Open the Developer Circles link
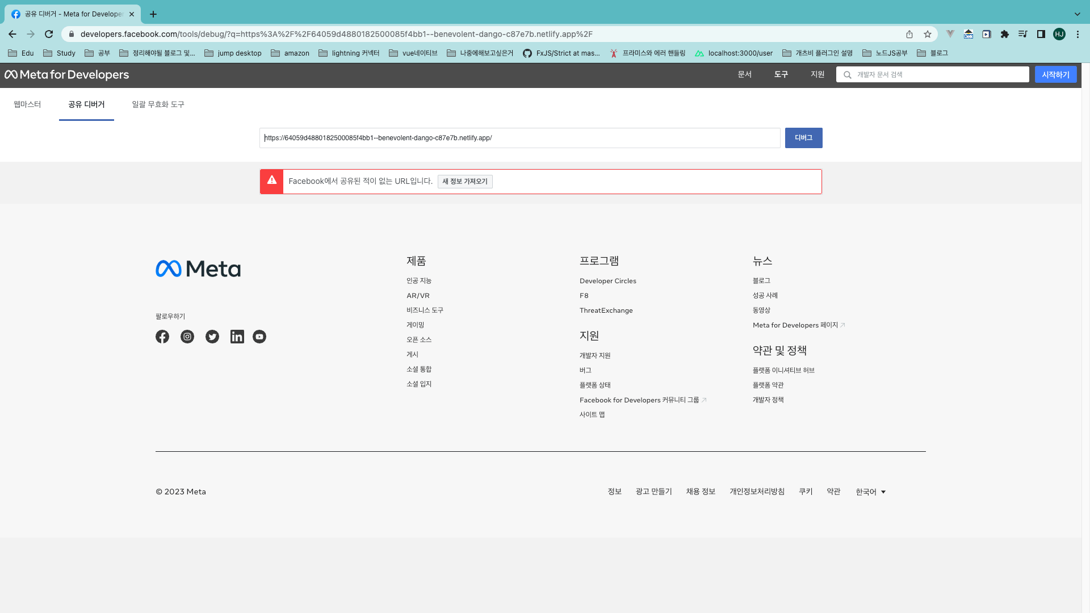The width and height of the screenshot is (1090, 613). click(x=608, y=281)
